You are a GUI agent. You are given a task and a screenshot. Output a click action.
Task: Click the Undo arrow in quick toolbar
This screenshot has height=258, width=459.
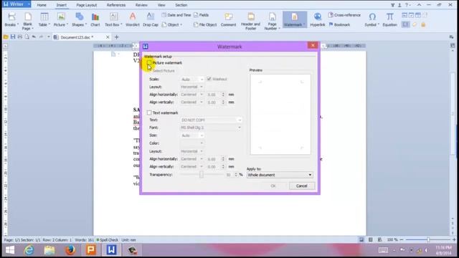pos(34,37)
